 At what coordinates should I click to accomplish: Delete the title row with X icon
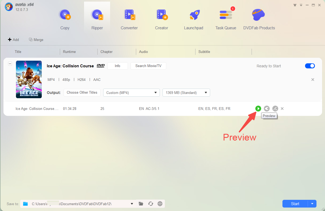pos(282,109)
